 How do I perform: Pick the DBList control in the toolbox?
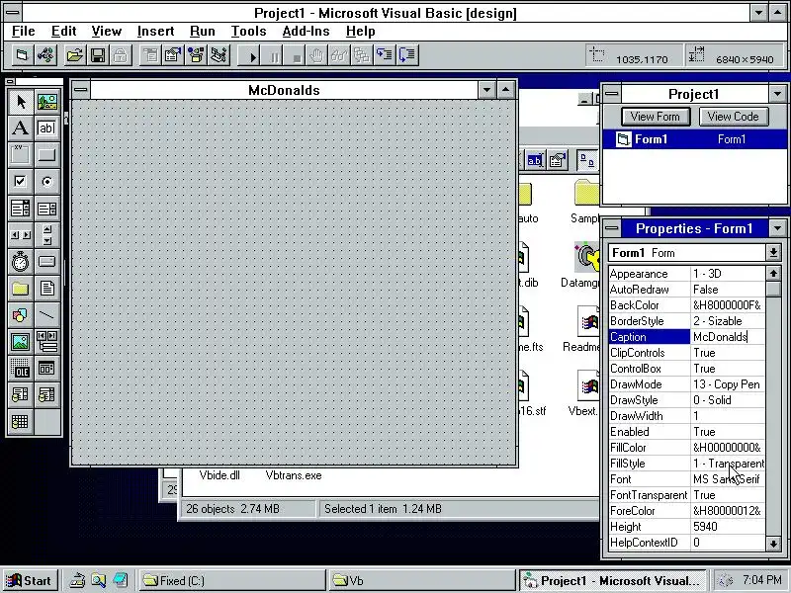[x=20, y=395]
